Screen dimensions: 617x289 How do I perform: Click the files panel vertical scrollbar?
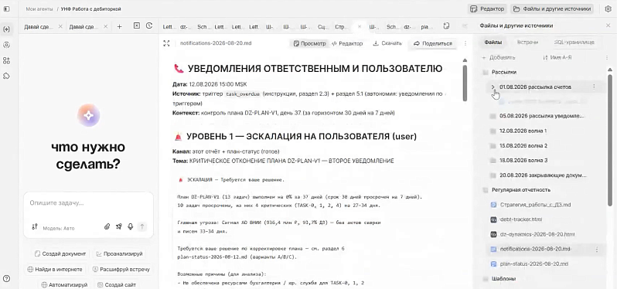tap(610, 140)
